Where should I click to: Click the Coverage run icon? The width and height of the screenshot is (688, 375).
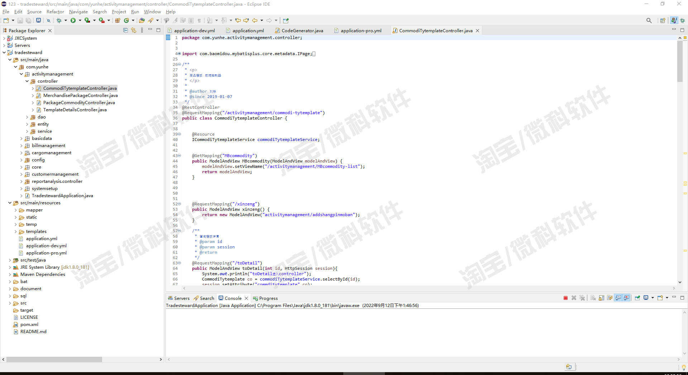(87, 20)
